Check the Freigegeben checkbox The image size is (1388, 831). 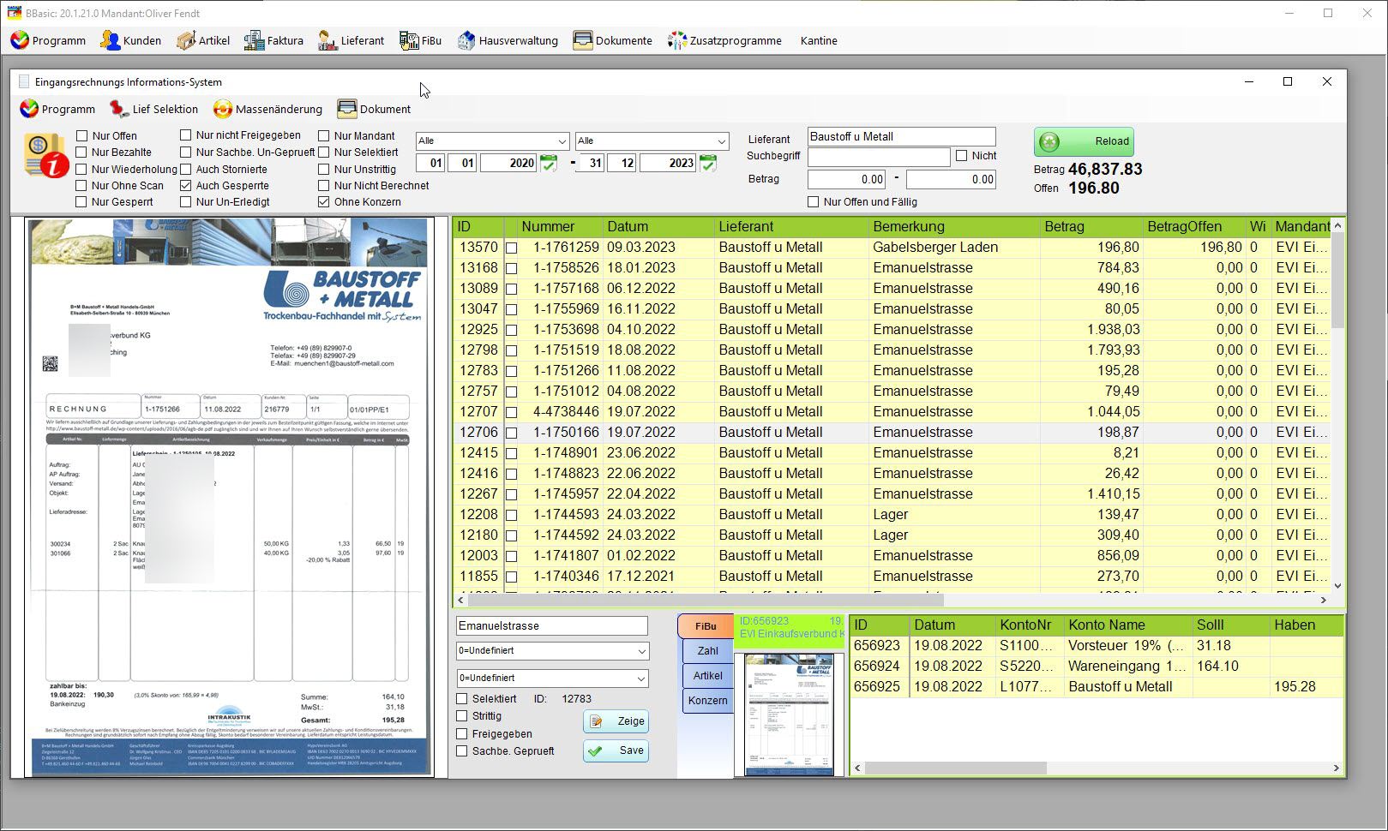(462, 733)
